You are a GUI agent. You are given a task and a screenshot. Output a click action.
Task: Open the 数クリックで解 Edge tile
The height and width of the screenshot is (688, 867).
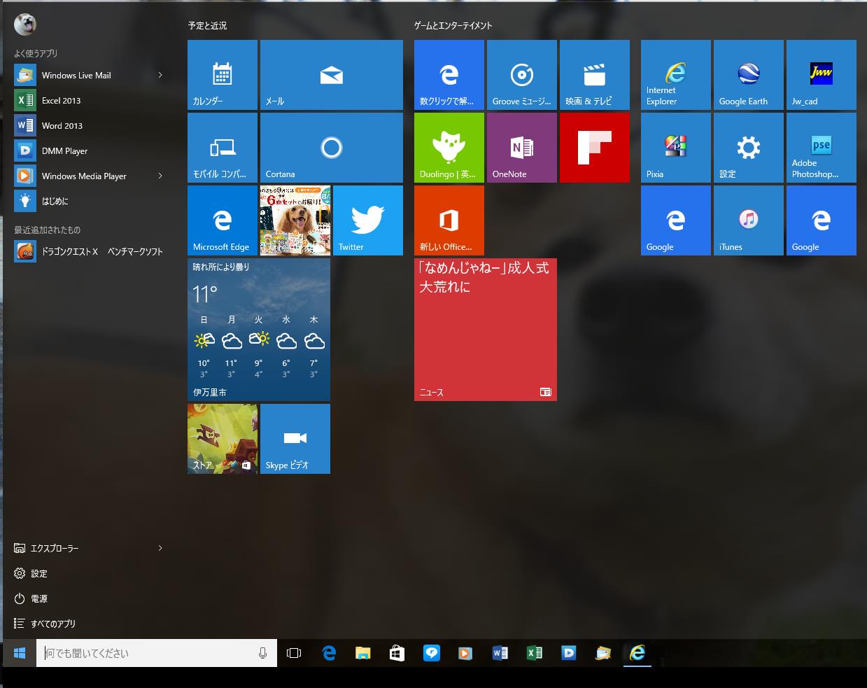[x=449, y=75]
